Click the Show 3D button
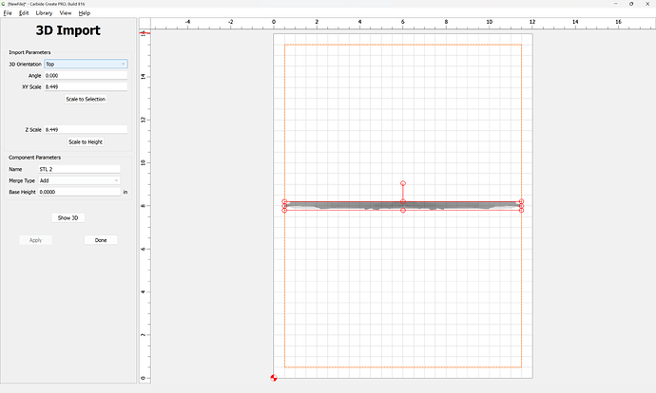The height and width of the screenshot is (393, 656). coord(68,217)
